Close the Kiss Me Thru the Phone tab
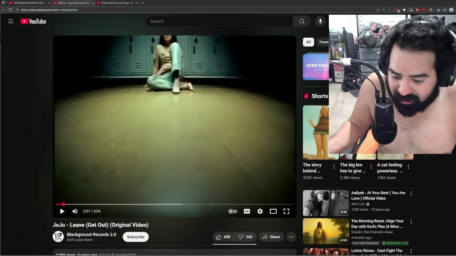The width and height of the screenshot is (456, 256). coord(137,3)
